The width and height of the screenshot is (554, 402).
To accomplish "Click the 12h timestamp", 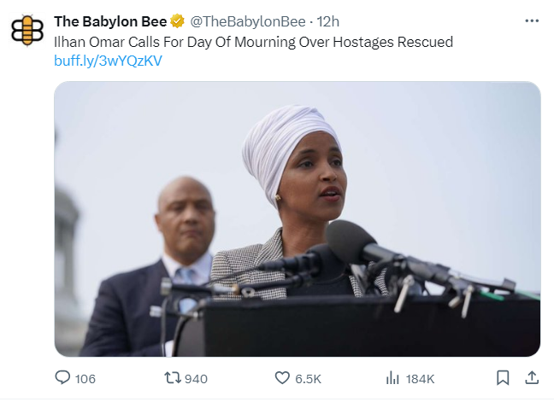I will 328,21.
